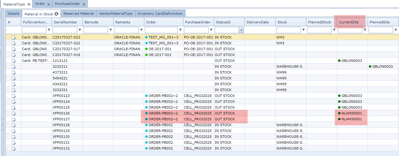Click edit icon for row C20170327-023
The height and width of the screenshot is (156, 399).
point(14,38)
